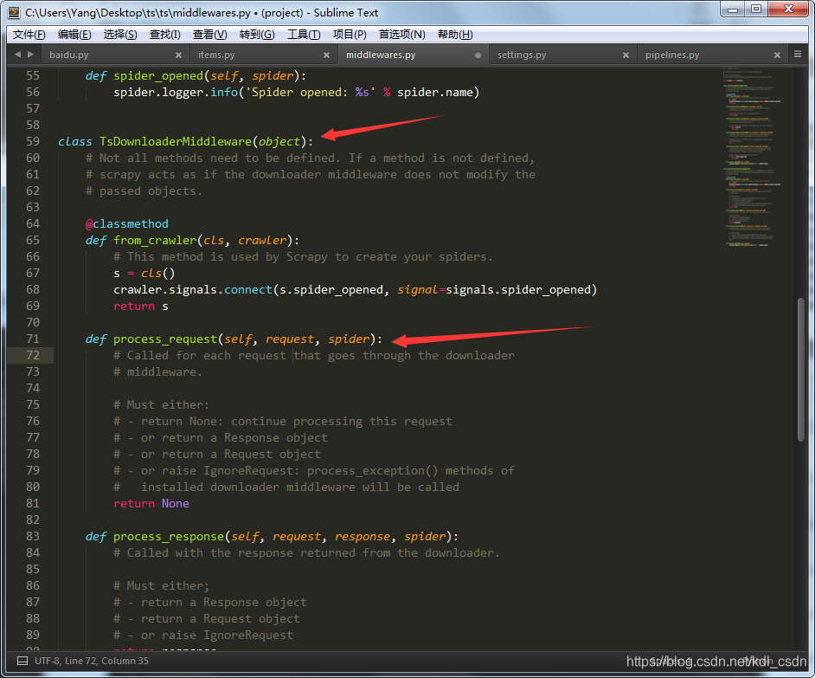Click the 'from_crawler' function name

[155, 241]
